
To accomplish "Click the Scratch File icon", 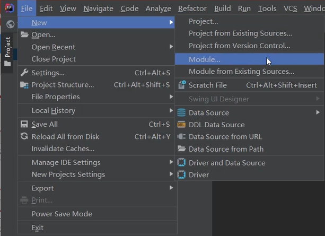I will [181, 85].
